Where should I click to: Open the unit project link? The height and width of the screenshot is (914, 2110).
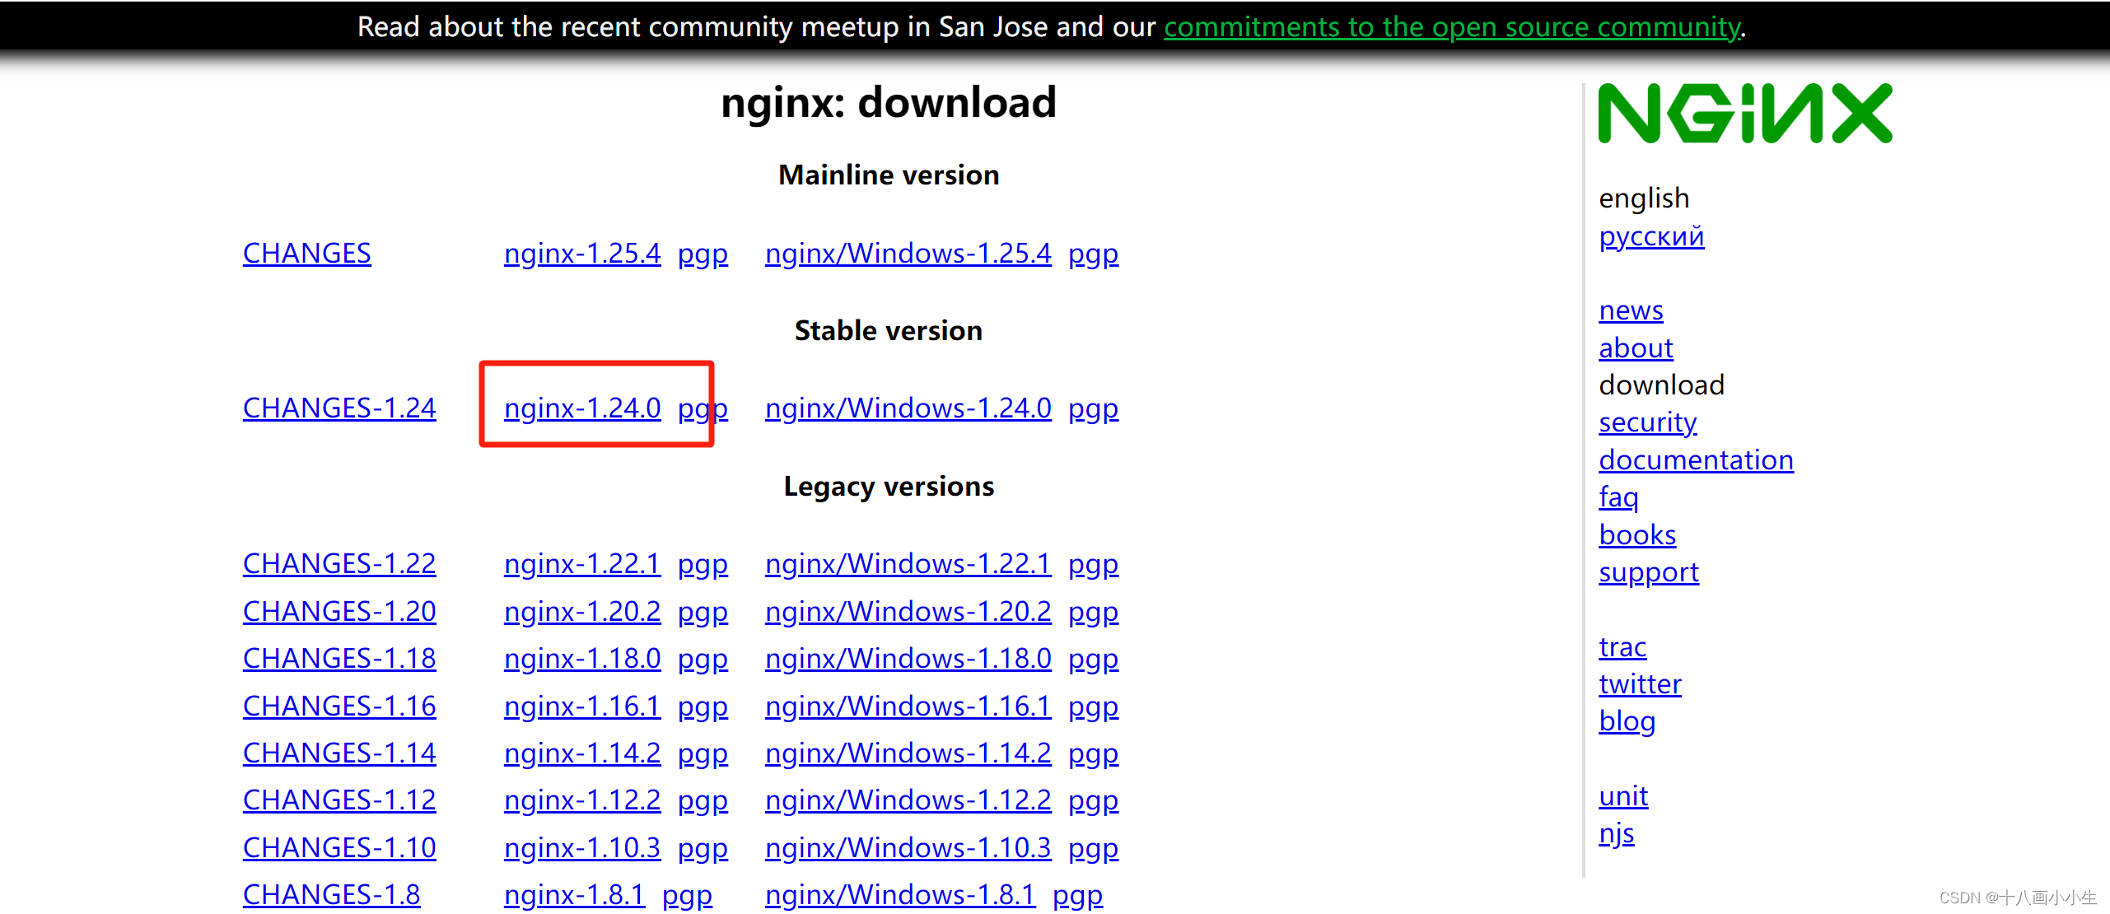[x=1623, y=796]
